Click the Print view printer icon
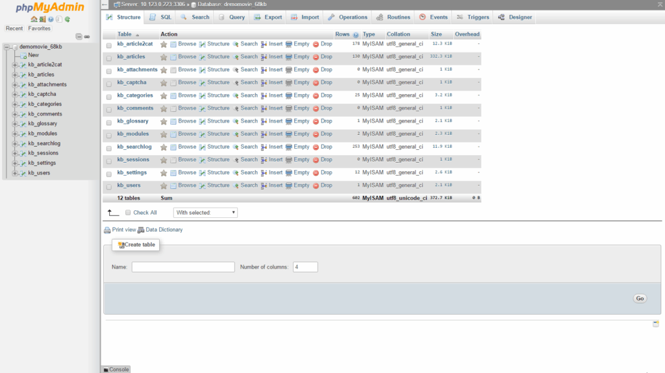 pos(107,230)
